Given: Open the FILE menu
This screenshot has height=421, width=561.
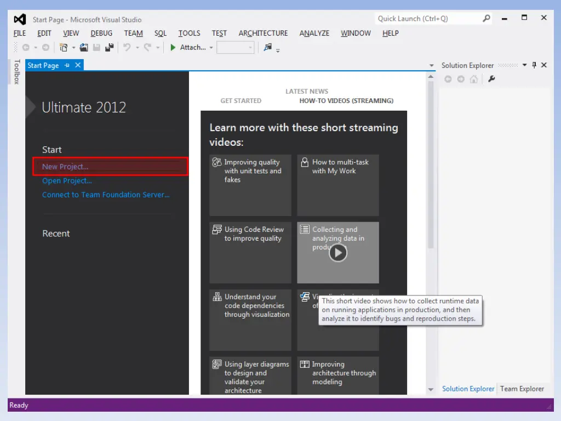Looking at the screenshot, I should tap(20, 33).
